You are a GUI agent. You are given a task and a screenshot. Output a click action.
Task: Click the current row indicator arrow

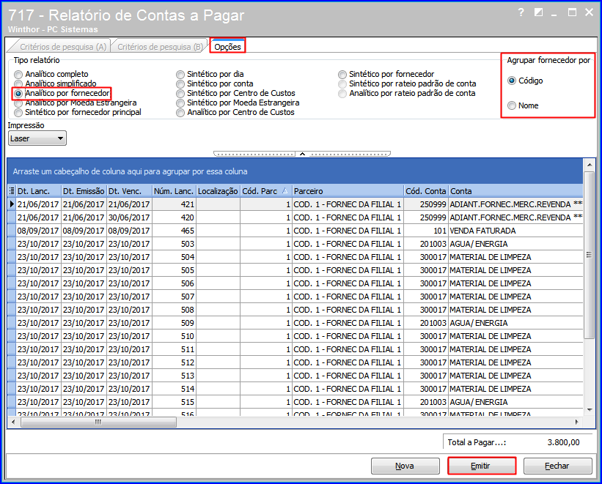[12, 204]
